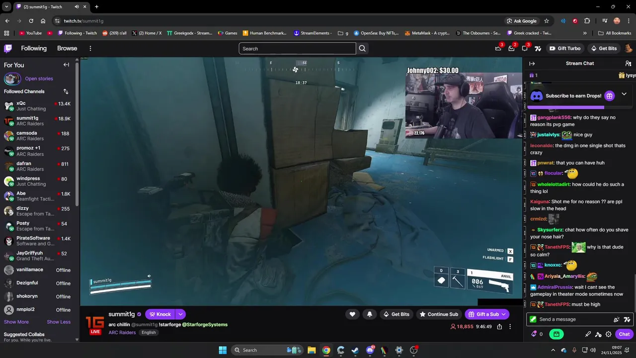Expand the Subscribe to earn Drops banner

(624, 94)
